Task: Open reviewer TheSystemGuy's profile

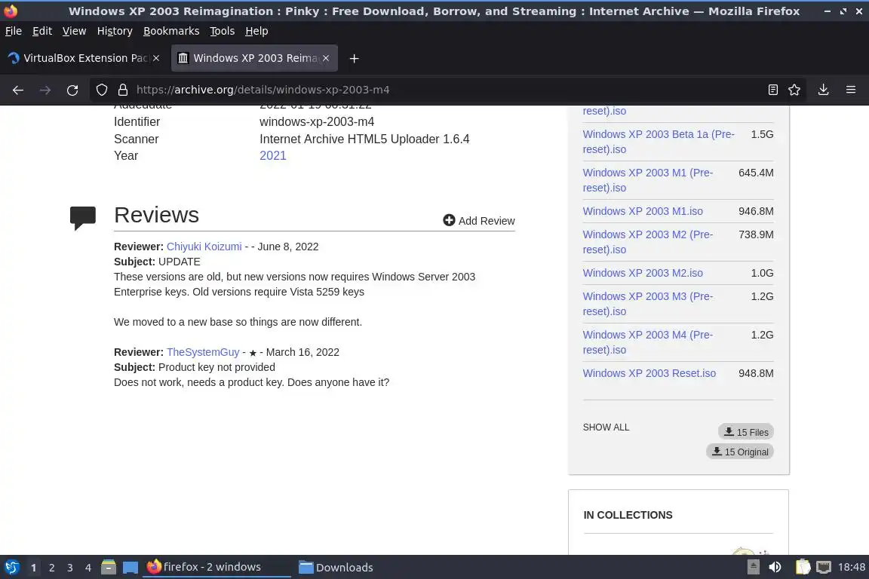Action: click(x=203, y=352)
